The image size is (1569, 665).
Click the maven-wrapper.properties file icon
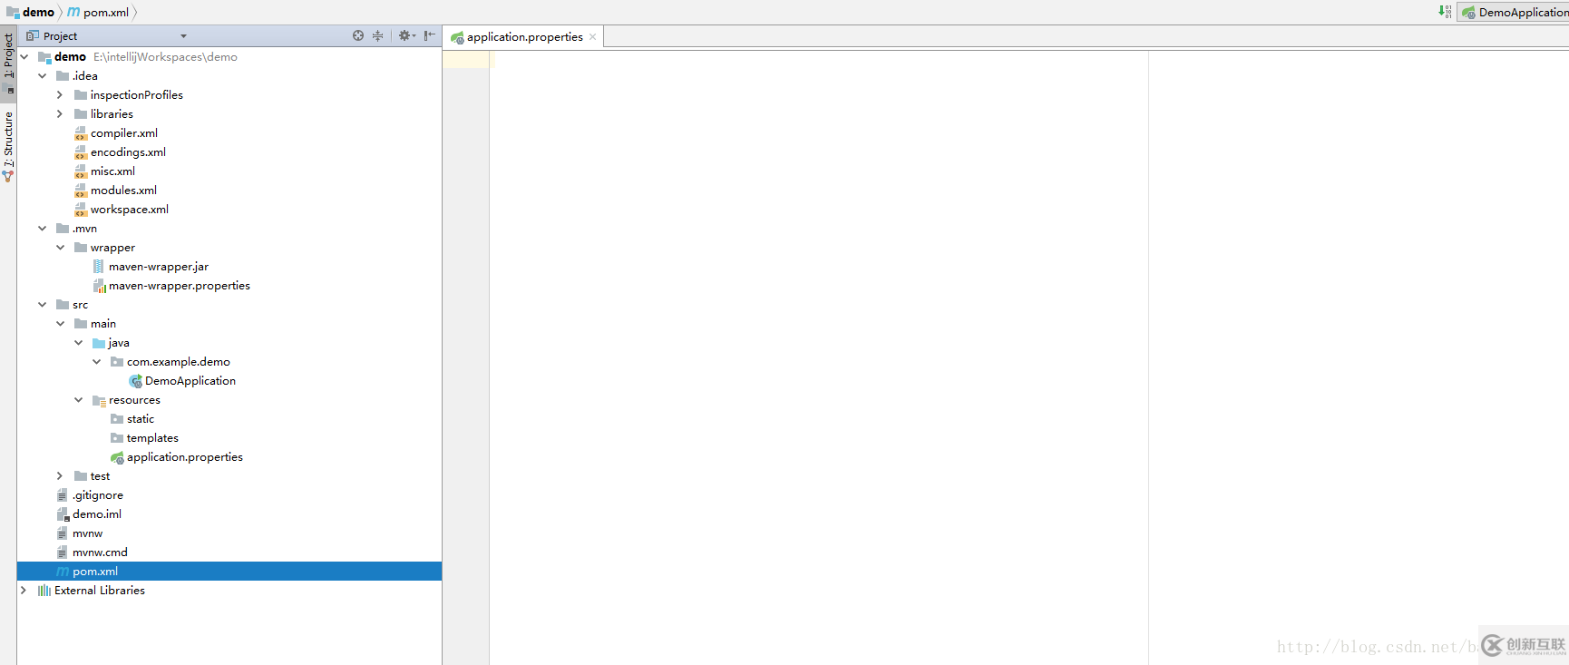coord(100,285)
